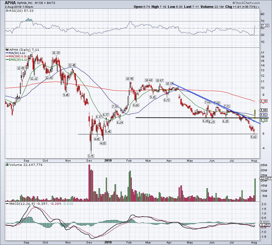272x245 pixels.
Task: Click the Chg +1.91 (+36.73%) value
Action: (x=241, y=7)
